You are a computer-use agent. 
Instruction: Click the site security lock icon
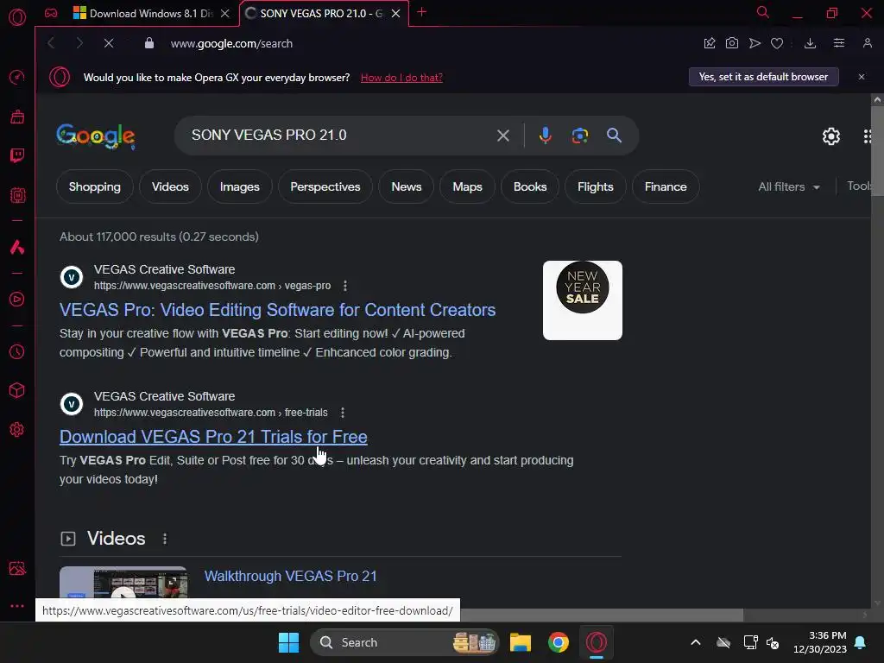pyautogui.click(x=148, y=43)
